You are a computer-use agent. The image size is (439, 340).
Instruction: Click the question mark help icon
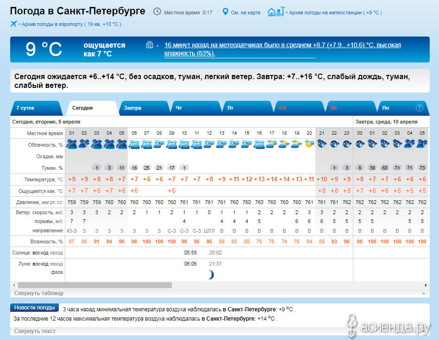[419, 108]
